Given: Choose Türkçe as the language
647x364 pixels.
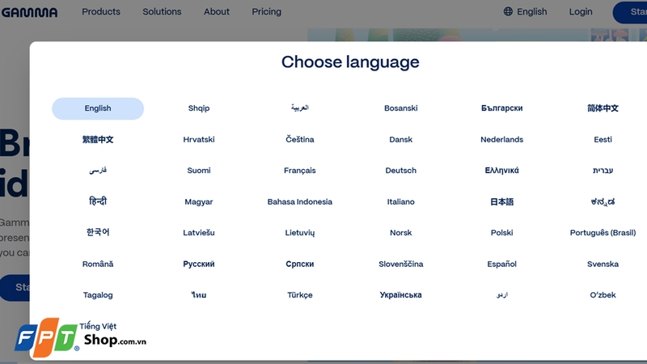Looking at the screenshot, I should (x=300, y=295).
